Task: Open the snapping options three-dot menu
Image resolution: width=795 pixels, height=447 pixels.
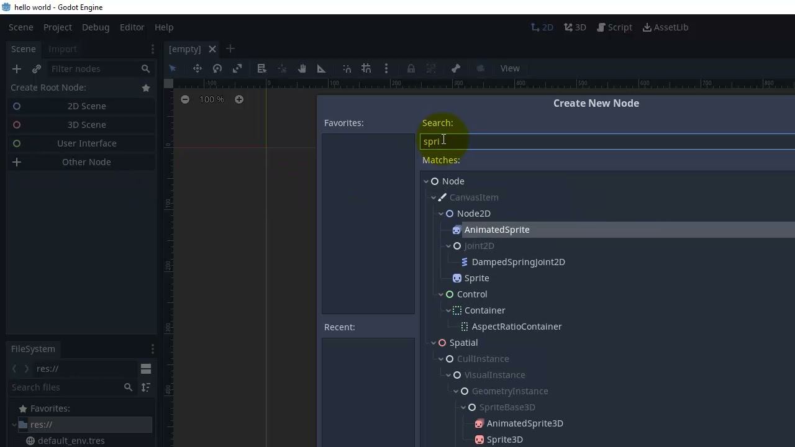Action: [386, 68]
